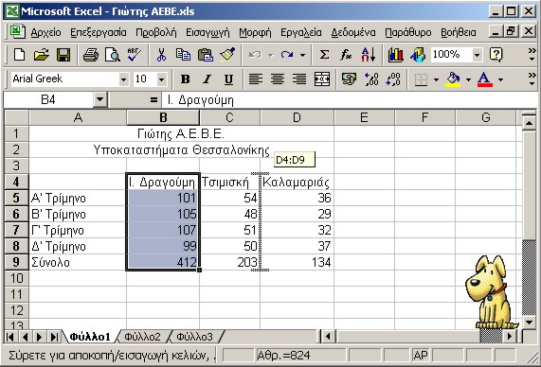The image size is (541, 367).
Task: Toggle Italic formatting
Action: tap(207, 79)
